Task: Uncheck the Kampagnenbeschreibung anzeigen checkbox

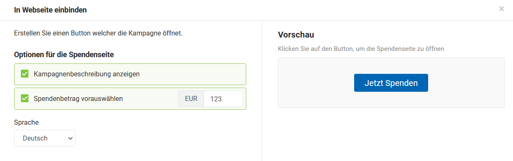Action: pos(25,74)
